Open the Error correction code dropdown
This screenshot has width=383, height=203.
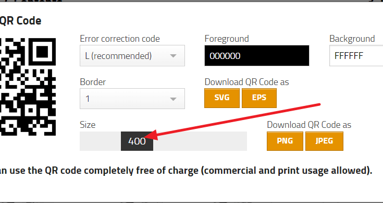(132, 55)
